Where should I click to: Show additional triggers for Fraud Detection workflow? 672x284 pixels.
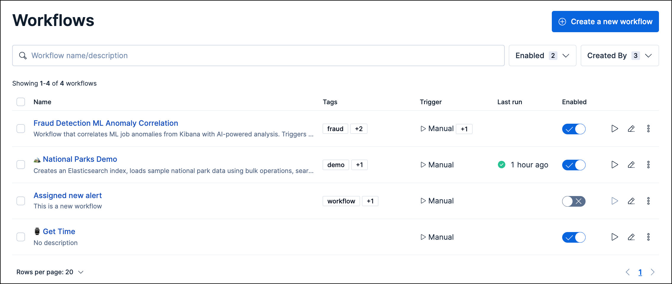[464, 129]
